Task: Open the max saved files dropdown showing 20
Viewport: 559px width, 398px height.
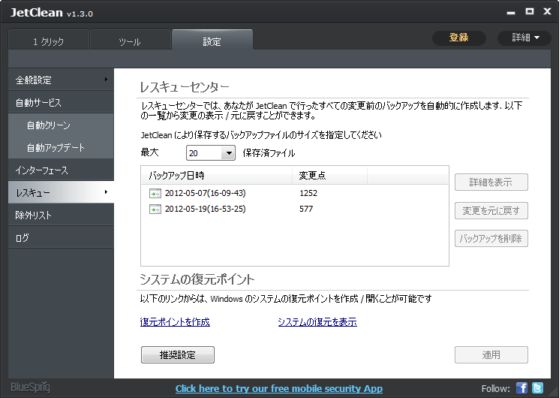Action: [211, 152]
